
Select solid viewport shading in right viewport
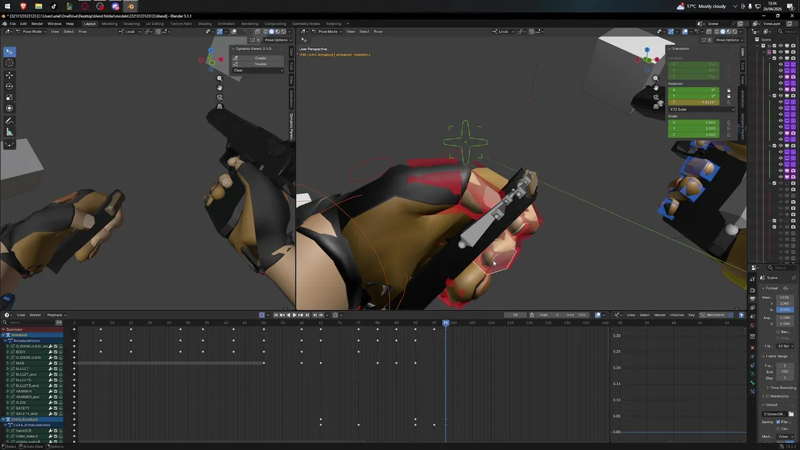pos(723,31)
